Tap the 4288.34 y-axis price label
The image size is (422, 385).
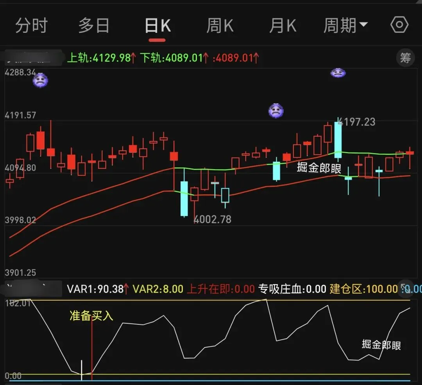20,72
